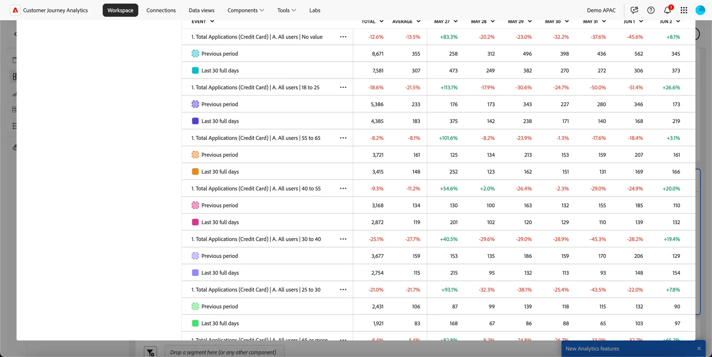Select the row label ending in 30 to 40
Viewport: 712px width, 357px height.
click(256, 239)
